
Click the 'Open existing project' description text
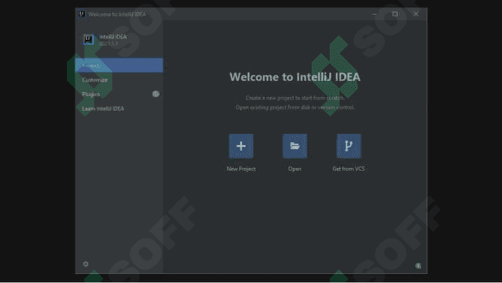295,107
